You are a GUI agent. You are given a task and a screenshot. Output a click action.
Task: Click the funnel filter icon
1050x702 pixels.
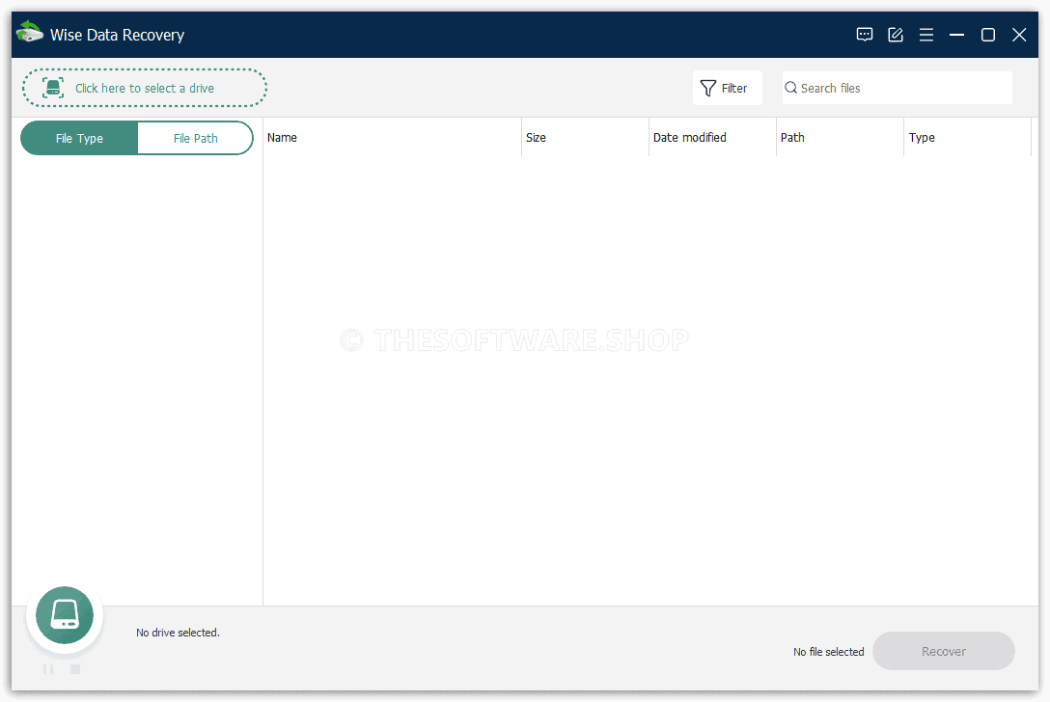pyautogui.click(x=707, y=89)
